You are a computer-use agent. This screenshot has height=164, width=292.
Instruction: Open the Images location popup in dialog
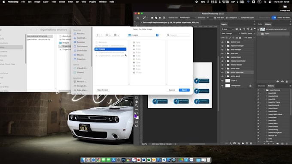(143, 35)
